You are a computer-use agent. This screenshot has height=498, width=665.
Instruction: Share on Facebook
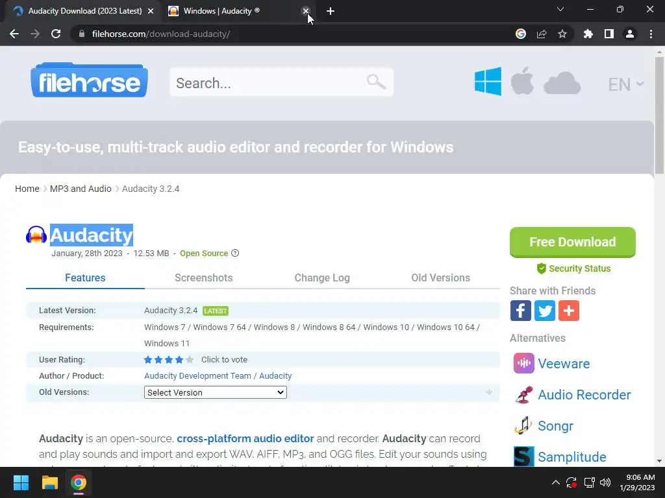pyautogui.click(x=520, y=311)
